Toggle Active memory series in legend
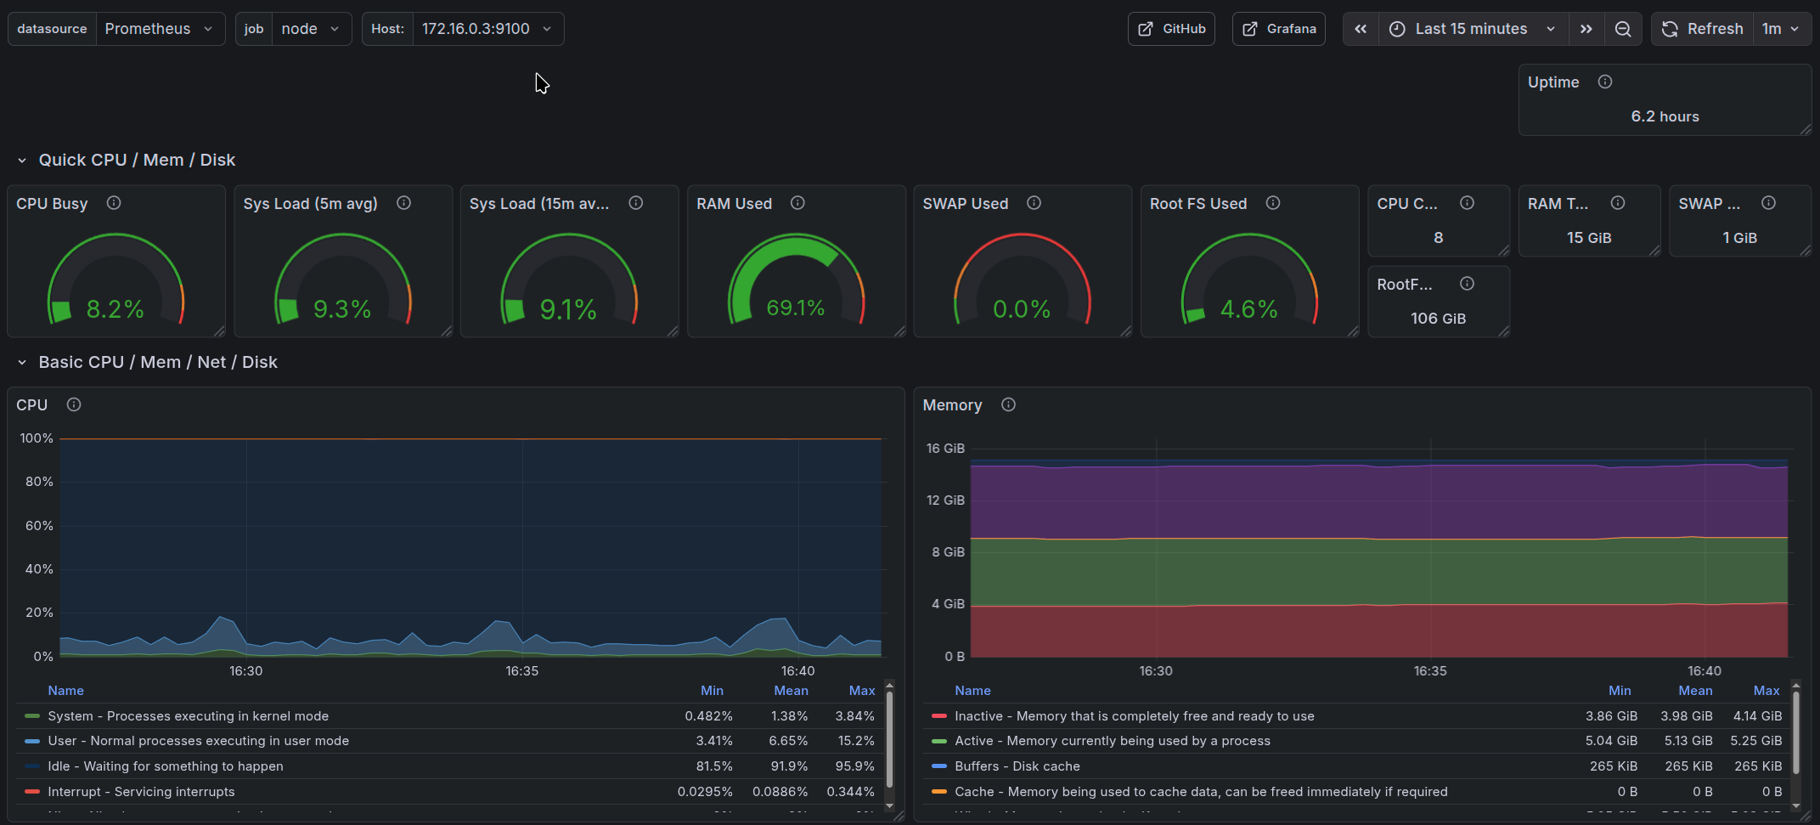Image resolution: width=1820 pixels, height=825 pixels. (x=1112, y=741)
